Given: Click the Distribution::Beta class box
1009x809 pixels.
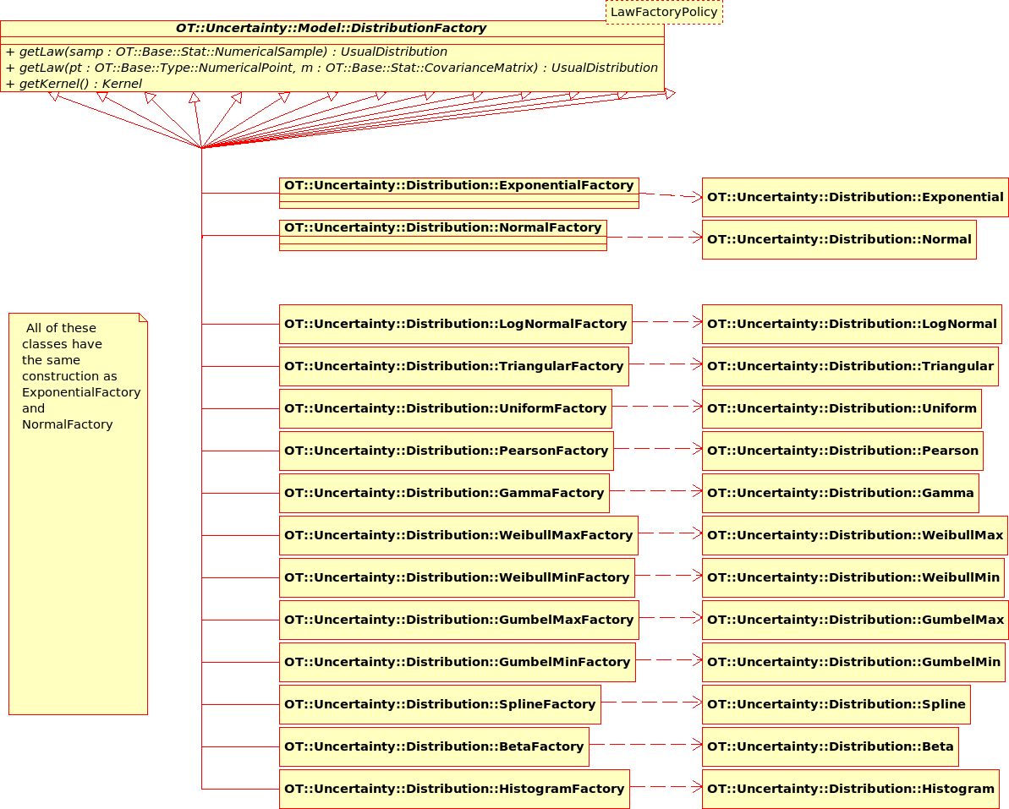Looking at the screenshot, I should [x=830, y=746].
